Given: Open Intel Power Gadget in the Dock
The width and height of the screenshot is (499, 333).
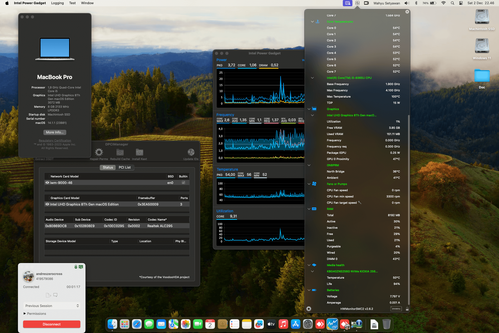Looking at the screenshot, I should click(332, 324).
